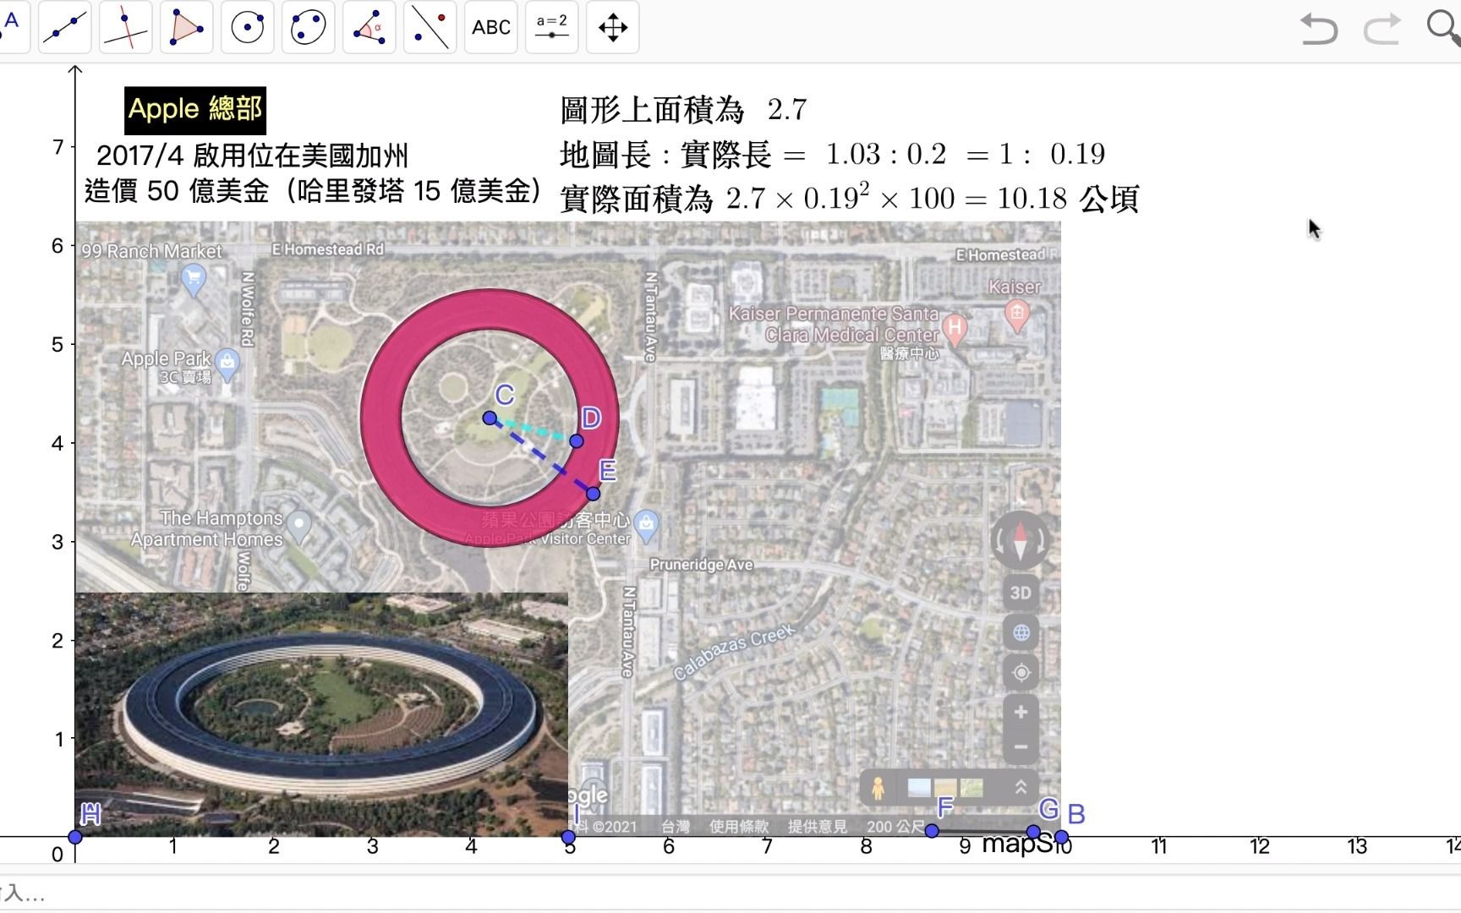Click the 實際面積為 formula text
1461x913 pixels.
[x=850, y=199]
